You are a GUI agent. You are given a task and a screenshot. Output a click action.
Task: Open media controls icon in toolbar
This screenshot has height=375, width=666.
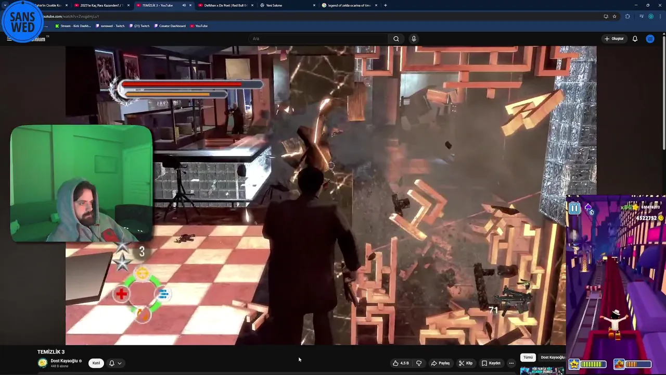pos(641,16)
